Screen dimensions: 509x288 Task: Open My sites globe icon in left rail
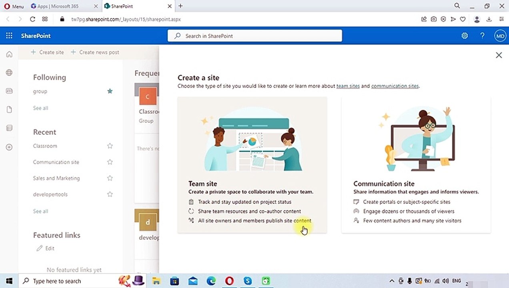tap(9, 73)
